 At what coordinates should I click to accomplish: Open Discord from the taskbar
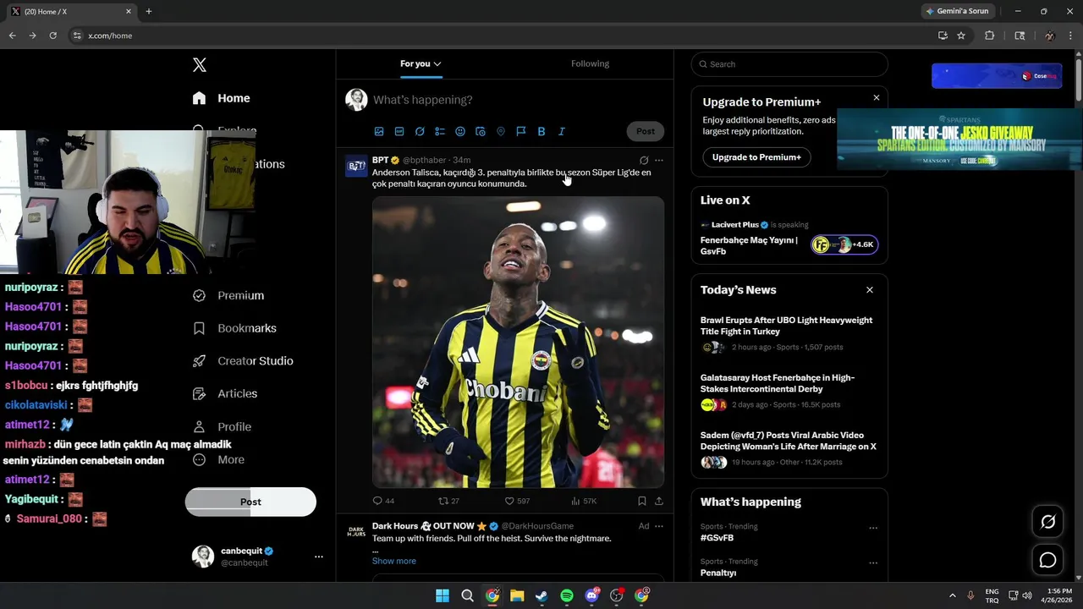click(x=591, y=595)
